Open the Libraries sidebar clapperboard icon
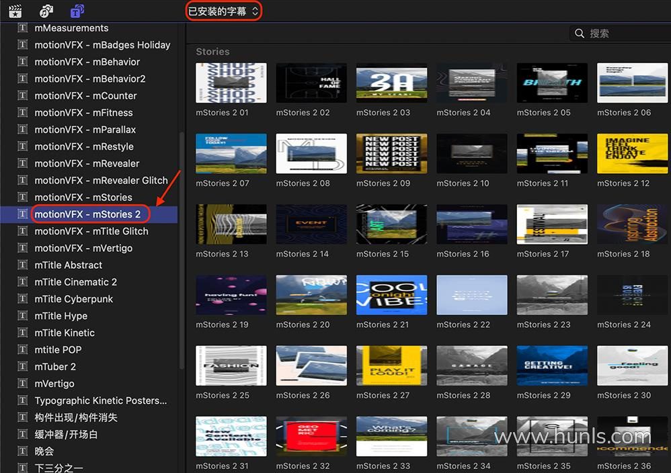This screenshot has width=671, height=473. pyautogui.click(x=15, y=11)
